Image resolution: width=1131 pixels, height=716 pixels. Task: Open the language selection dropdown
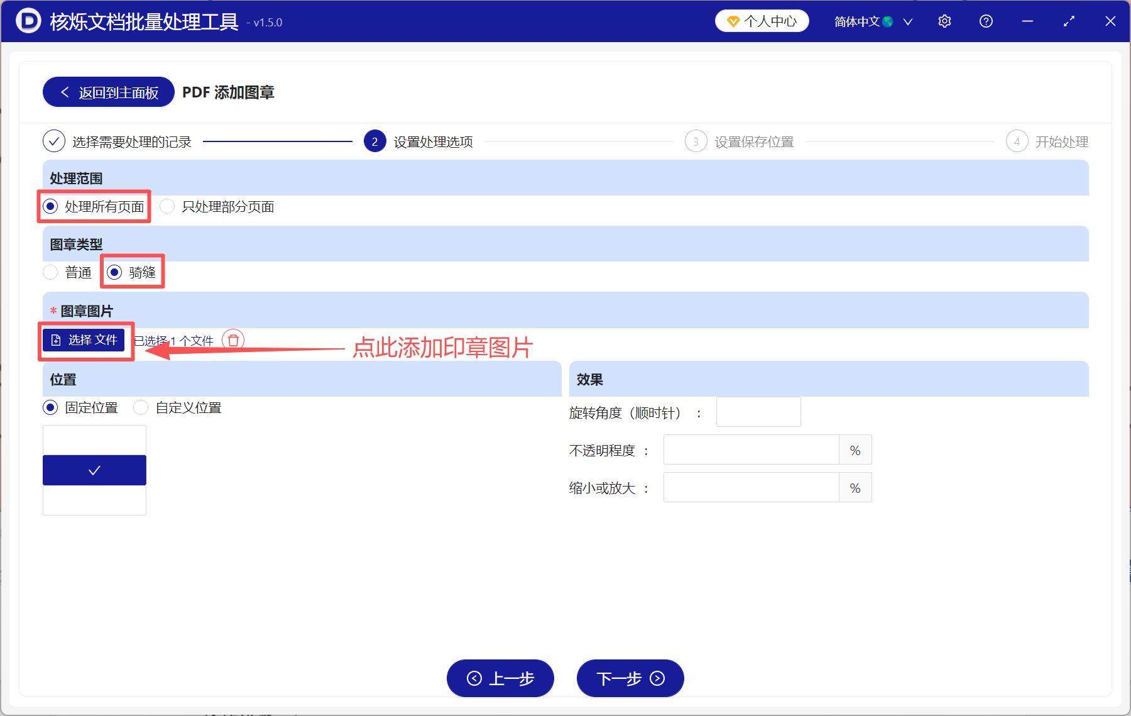[908, 21]
